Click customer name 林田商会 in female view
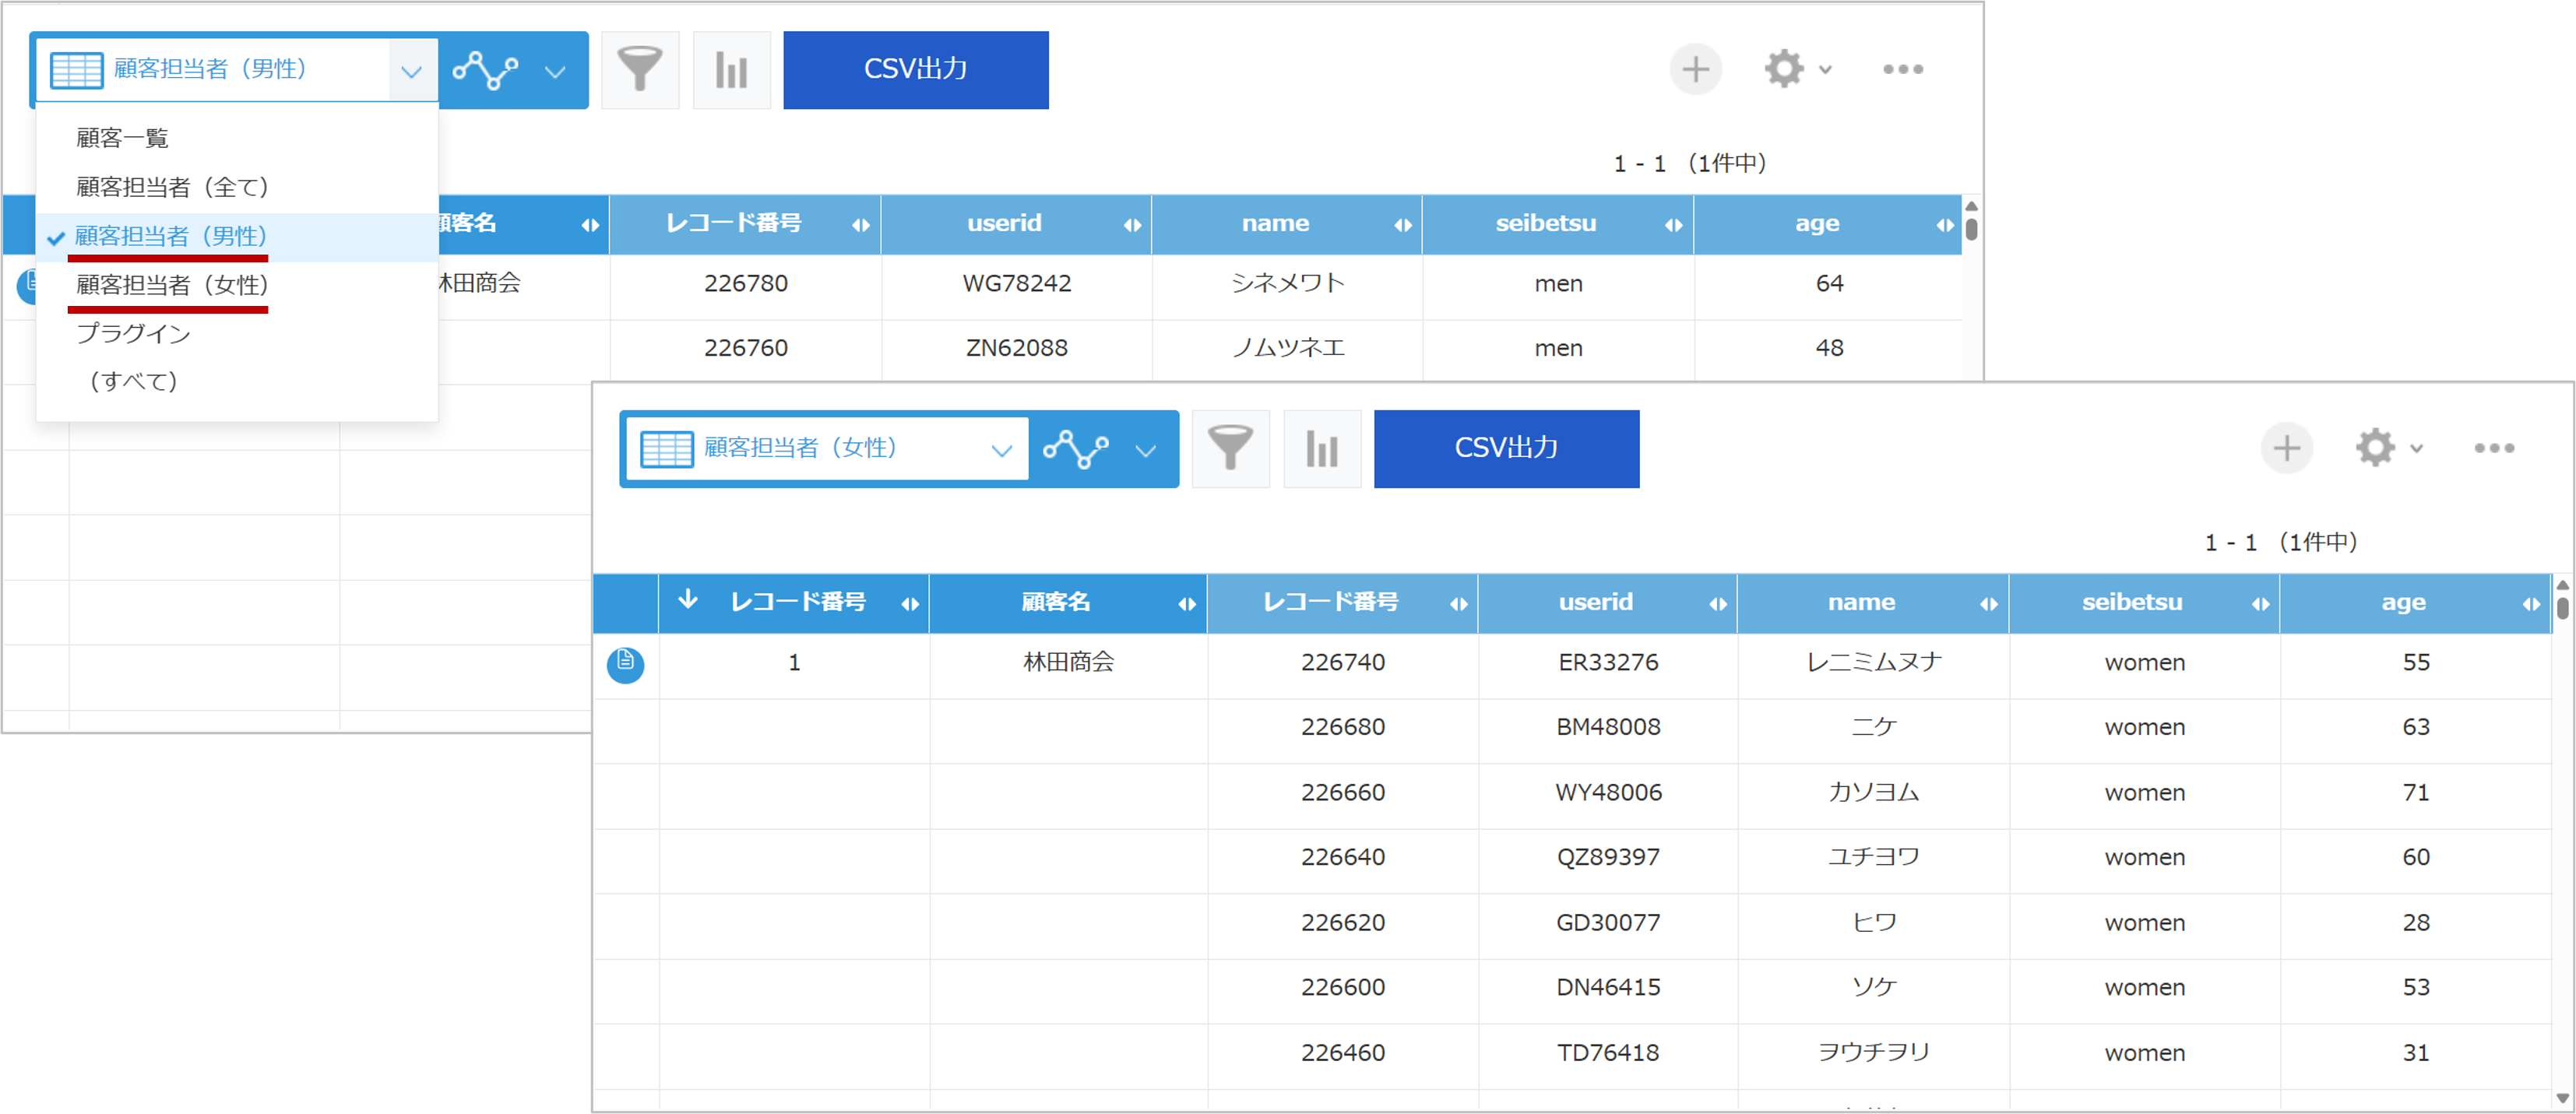 coord(1068,662)
